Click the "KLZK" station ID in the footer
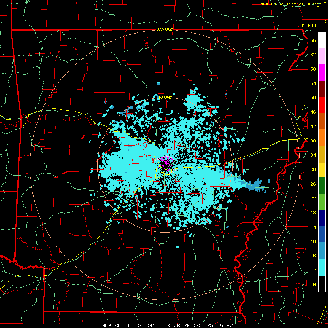 (175, 325)
